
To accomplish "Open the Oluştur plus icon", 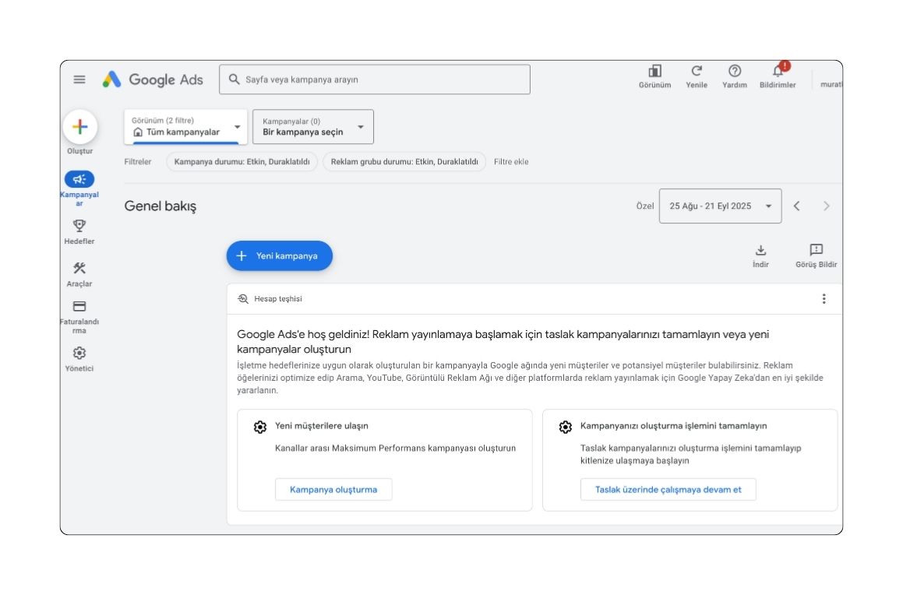I will click(x=80, y=127).
